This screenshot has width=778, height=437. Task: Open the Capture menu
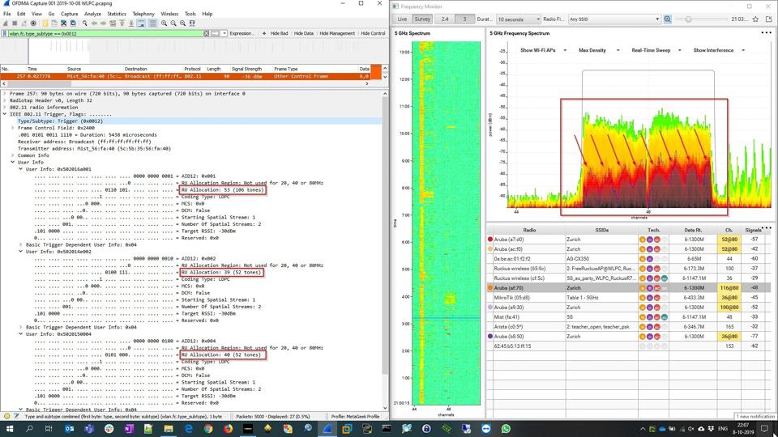(x=70, y=14)
